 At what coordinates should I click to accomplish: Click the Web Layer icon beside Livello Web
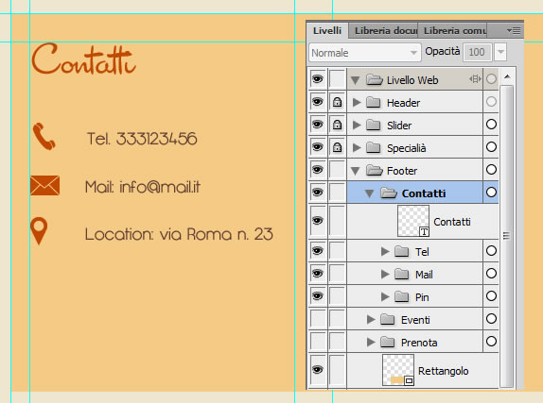click(x=475, y=79)
